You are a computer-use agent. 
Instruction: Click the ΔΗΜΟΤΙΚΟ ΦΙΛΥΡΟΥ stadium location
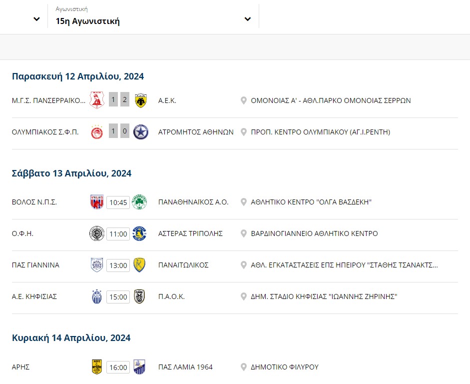285,367
